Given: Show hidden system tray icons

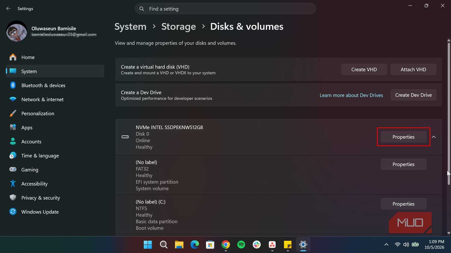Looking at the screenshot, I should click(x=386, y=245).
